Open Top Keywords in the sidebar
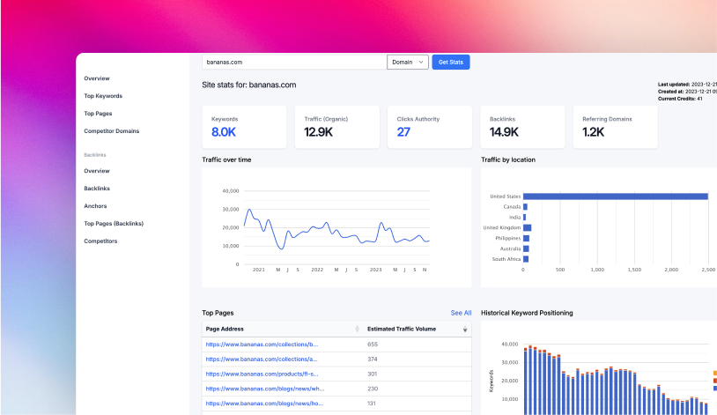The image size is (717, 415). tap(103, 96)
